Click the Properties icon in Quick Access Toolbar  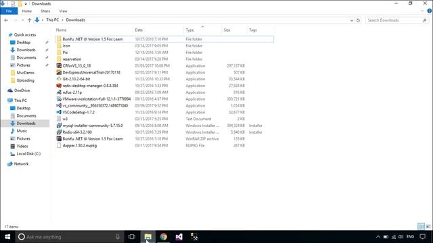(13, 4)
